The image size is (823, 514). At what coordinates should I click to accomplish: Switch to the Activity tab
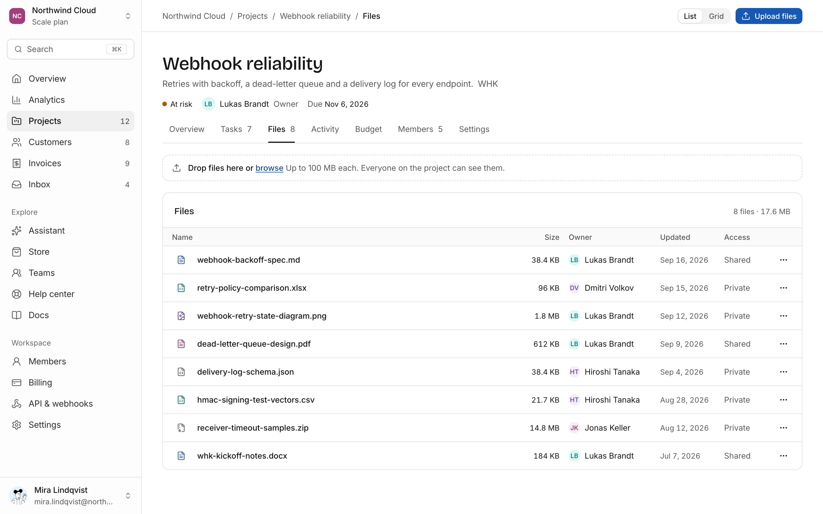(325, 129)
